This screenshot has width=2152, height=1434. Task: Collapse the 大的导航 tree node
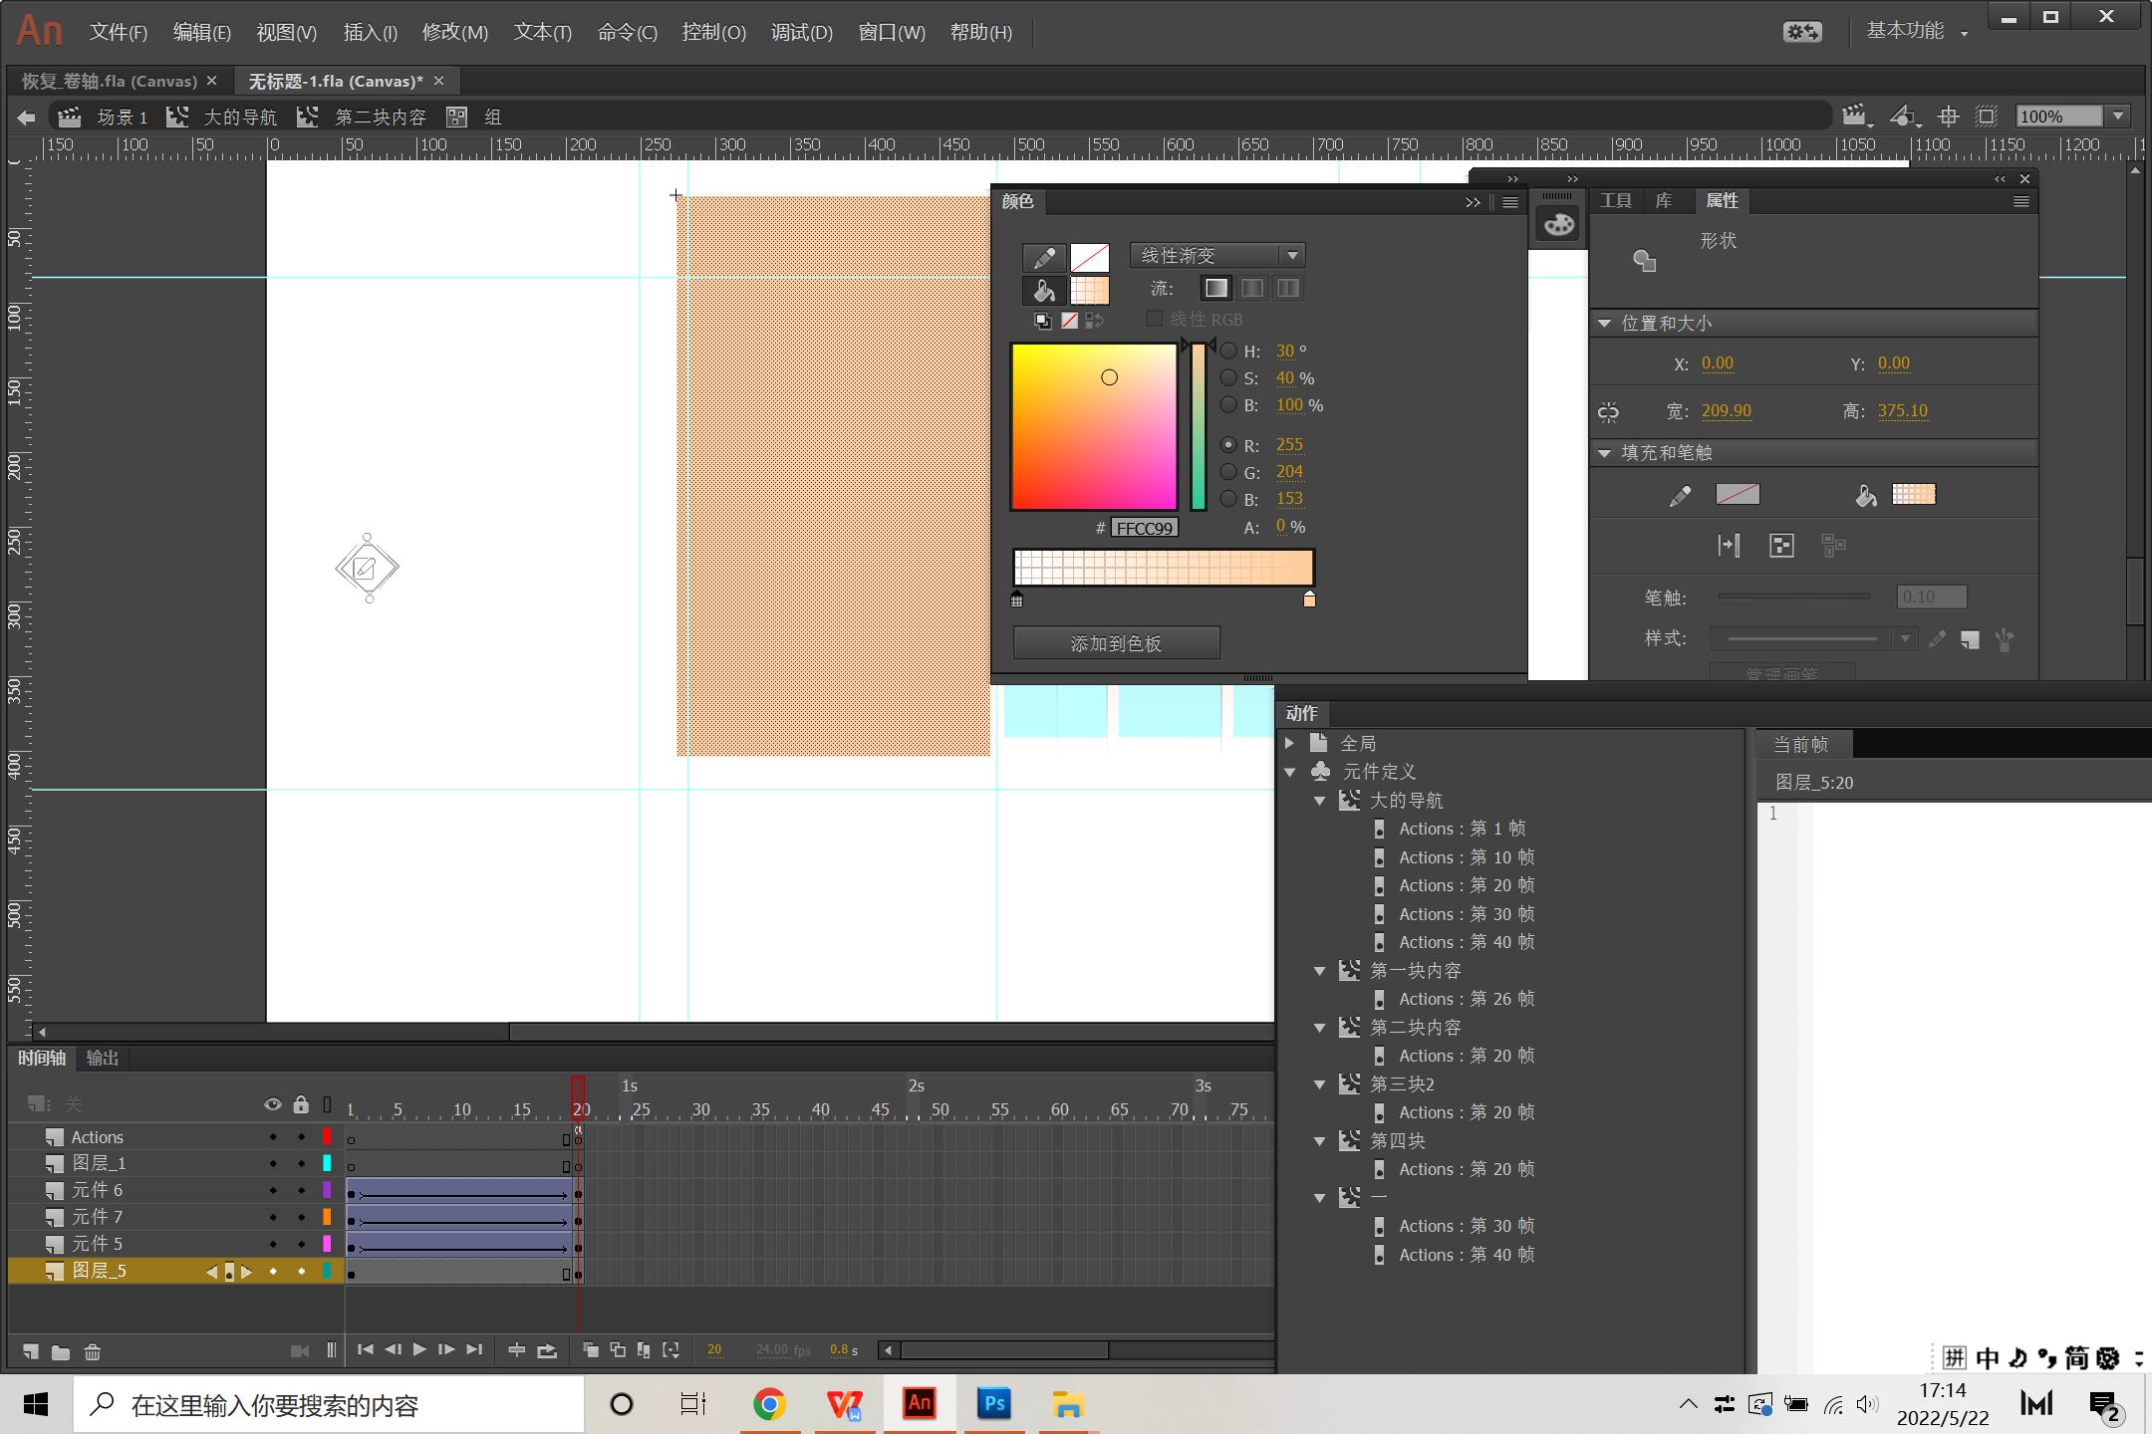pyautogui.click(x=1319, y=801)
